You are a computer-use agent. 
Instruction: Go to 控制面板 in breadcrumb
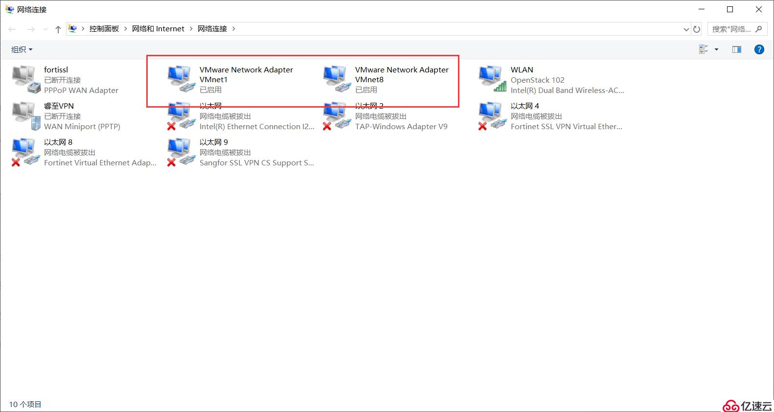(x=104, y=29)
